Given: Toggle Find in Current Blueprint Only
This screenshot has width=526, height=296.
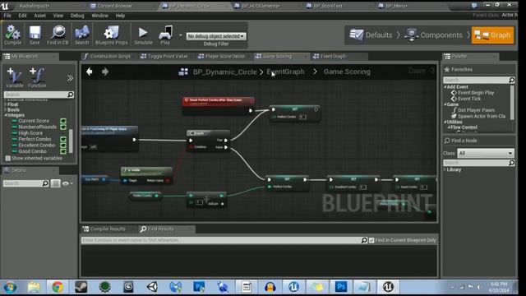Looking at the screenshot, I should [371, 240].
